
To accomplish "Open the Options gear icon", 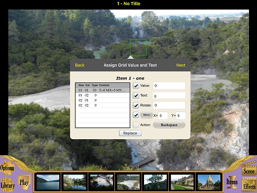I will click(x=7, y=167).
